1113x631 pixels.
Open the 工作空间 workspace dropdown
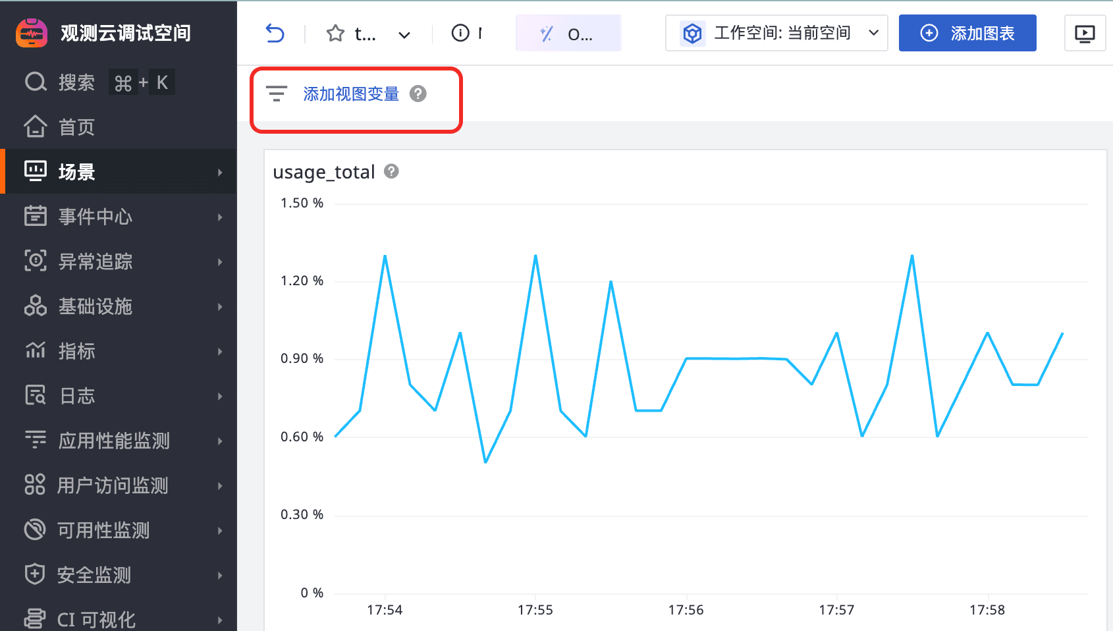(776, 33)
